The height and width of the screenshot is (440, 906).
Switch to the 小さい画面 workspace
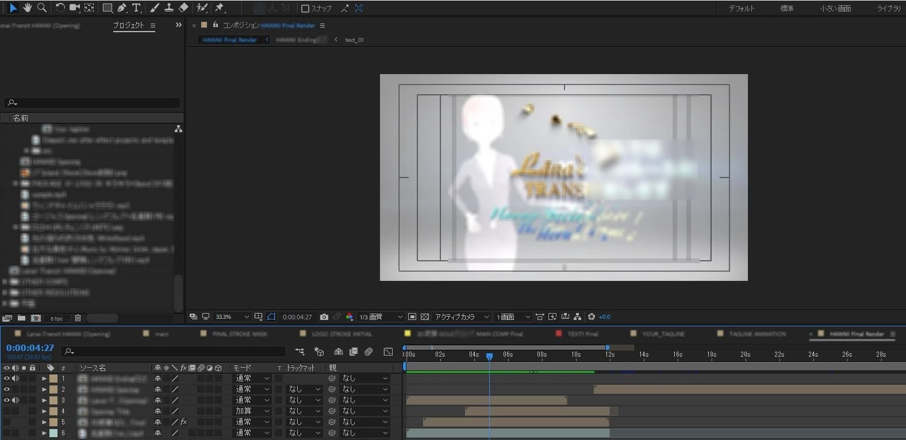point(835,8)
